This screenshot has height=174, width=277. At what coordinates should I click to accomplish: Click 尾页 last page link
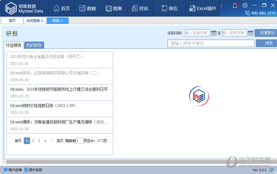coord(60,141)
